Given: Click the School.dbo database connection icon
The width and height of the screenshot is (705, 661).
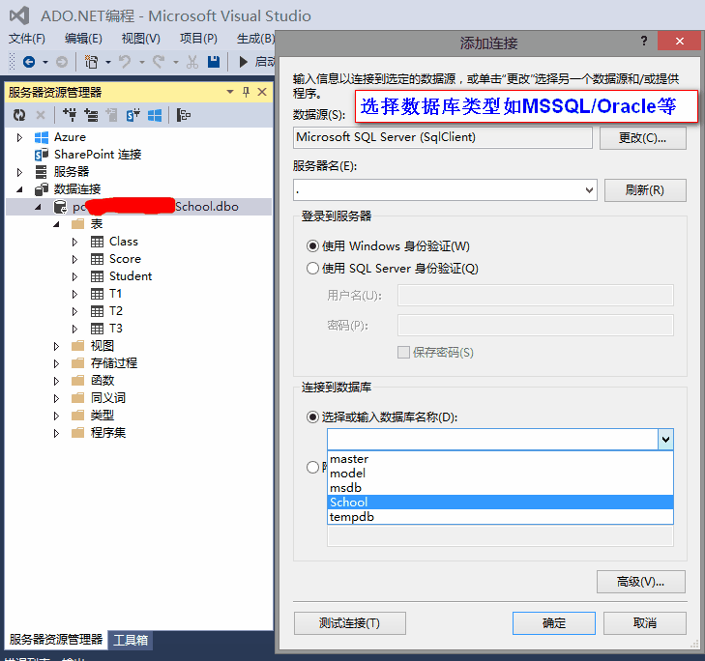Looking at the screenshot, I should [60, 207].
